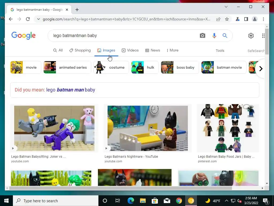274x206 pixels.
Task: Open the Lego Batman's Nightmare thumbnail
Action: click(147, 128)
